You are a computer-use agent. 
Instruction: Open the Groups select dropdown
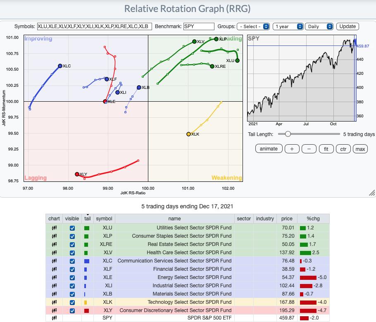click(x=253, y=26)
